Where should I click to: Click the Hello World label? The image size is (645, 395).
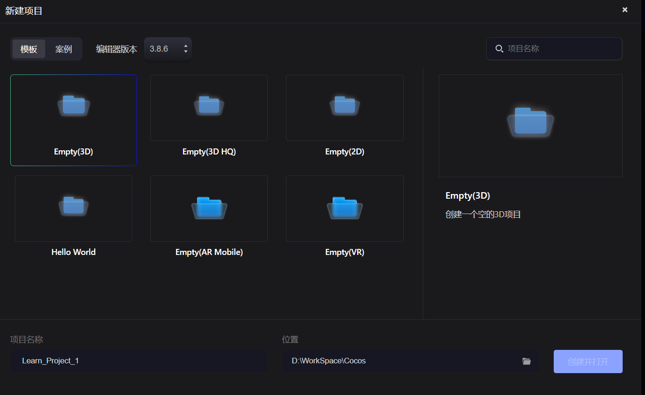(74, 252)
